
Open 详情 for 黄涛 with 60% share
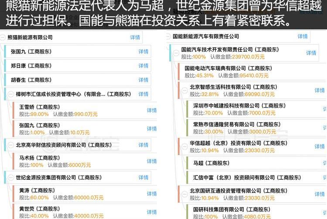point(151,194)
